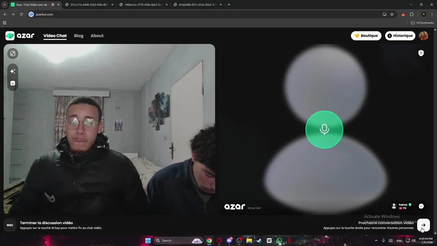Open Historique match history
The width and height of the screenshot is (437, 246).
point(400,36)
